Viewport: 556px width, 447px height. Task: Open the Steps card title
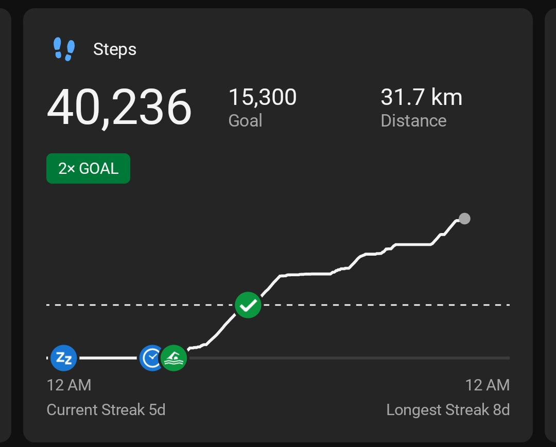(115, 50)
